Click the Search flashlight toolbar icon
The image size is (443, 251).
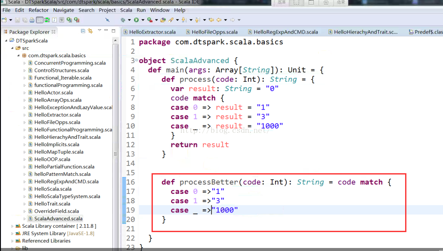(170, 20)
